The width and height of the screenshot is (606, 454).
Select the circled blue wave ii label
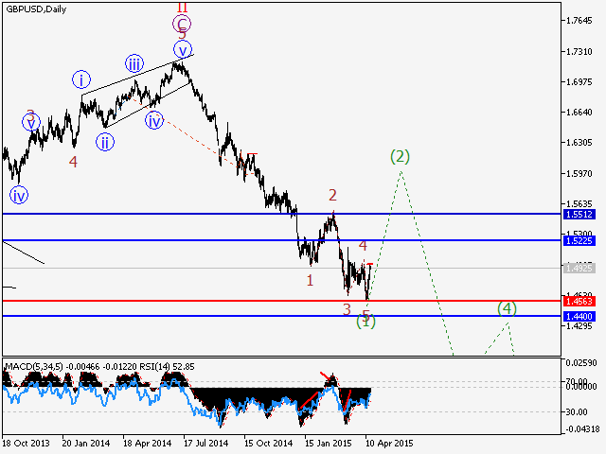point(105,142)
